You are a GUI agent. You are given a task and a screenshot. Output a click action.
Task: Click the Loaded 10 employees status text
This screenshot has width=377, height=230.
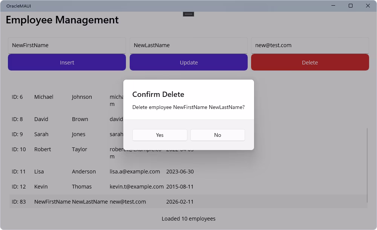tap(188, 219)
